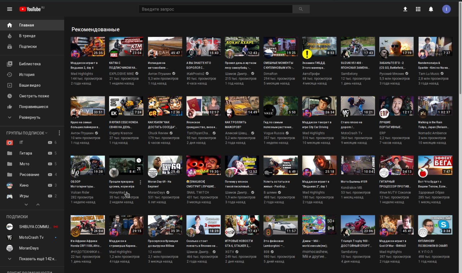Click Watch later clock on Прошли призрака thumbnail

click(139, 160)
